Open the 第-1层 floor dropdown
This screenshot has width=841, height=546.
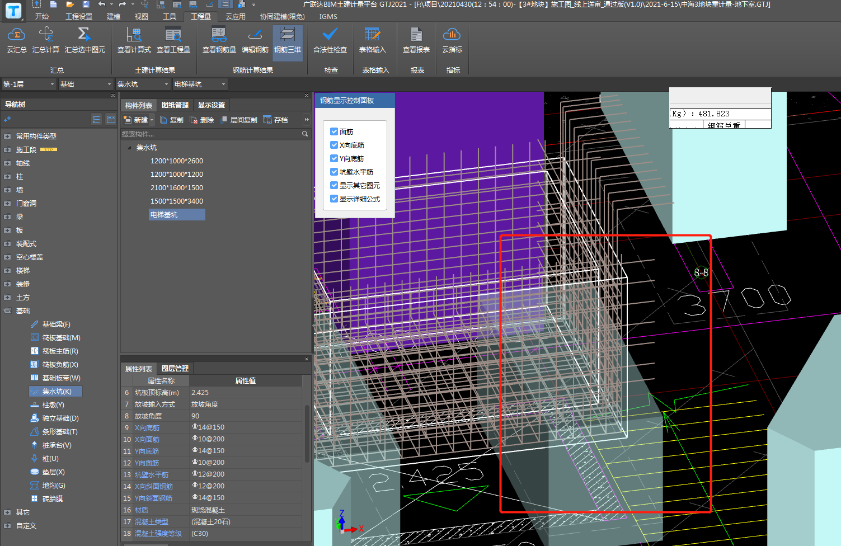coord(29,84)
